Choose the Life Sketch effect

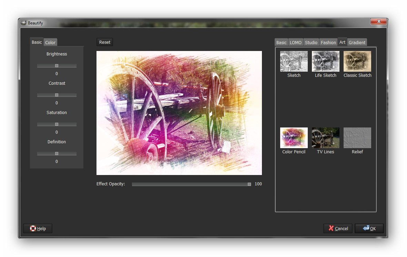click(325, 61)
